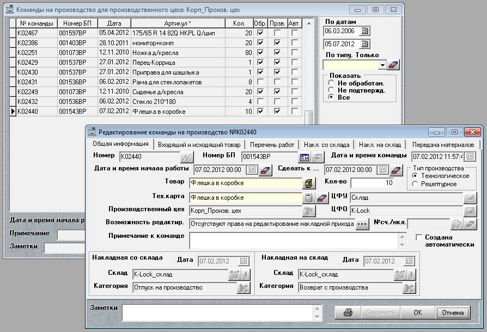The image size is (487, 332).
Task: Click the eraser icon beside №сч./нкл. field
Action: [470, 224]
